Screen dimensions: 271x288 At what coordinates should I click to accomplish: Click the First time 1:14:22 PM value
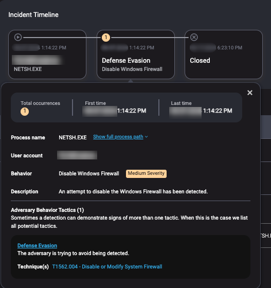[x=132, y=111]
